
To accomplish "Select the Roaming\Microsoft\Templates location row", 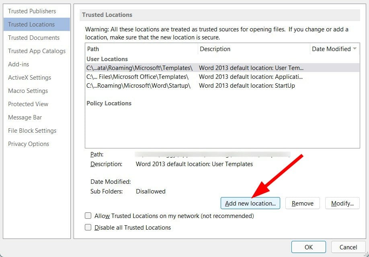I will pyautogui.click(x=222, y=68).
